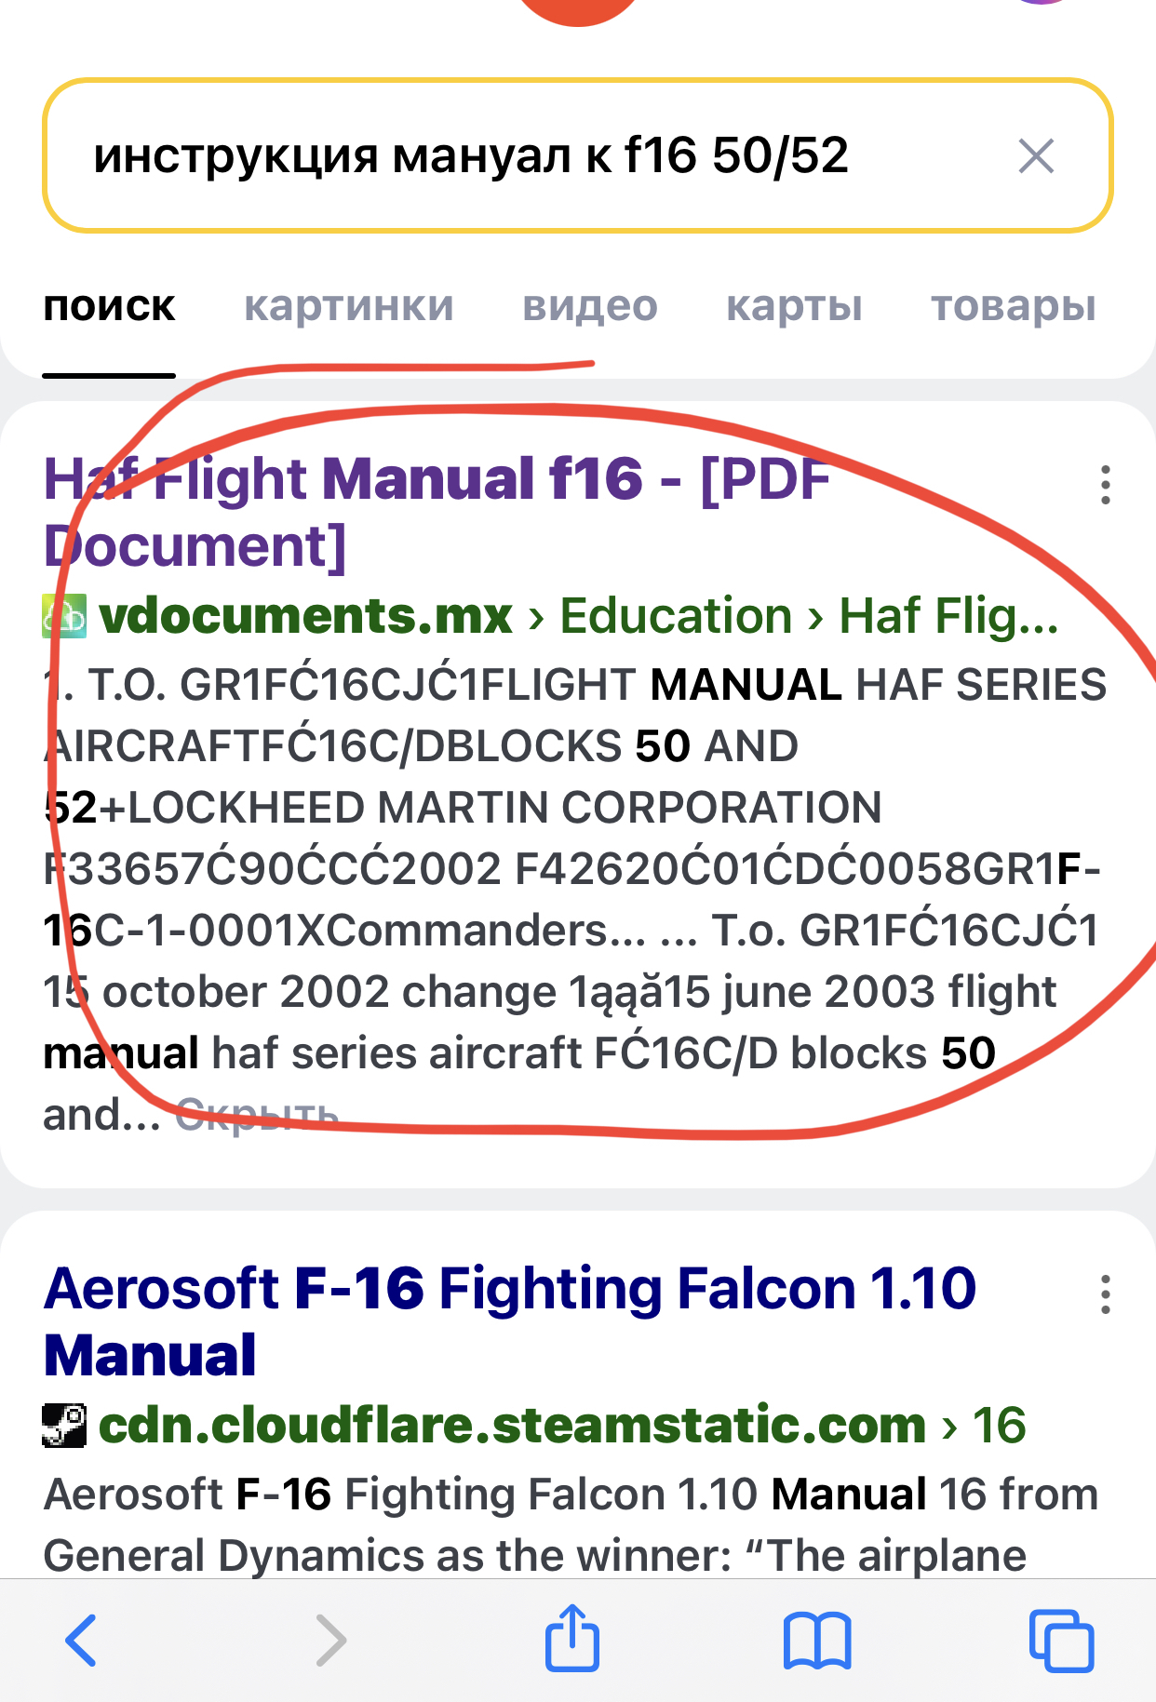Click the vdocuments.mx favicon
The height and width of the screenshot is (1702, 1156).
tap(64, 617)
